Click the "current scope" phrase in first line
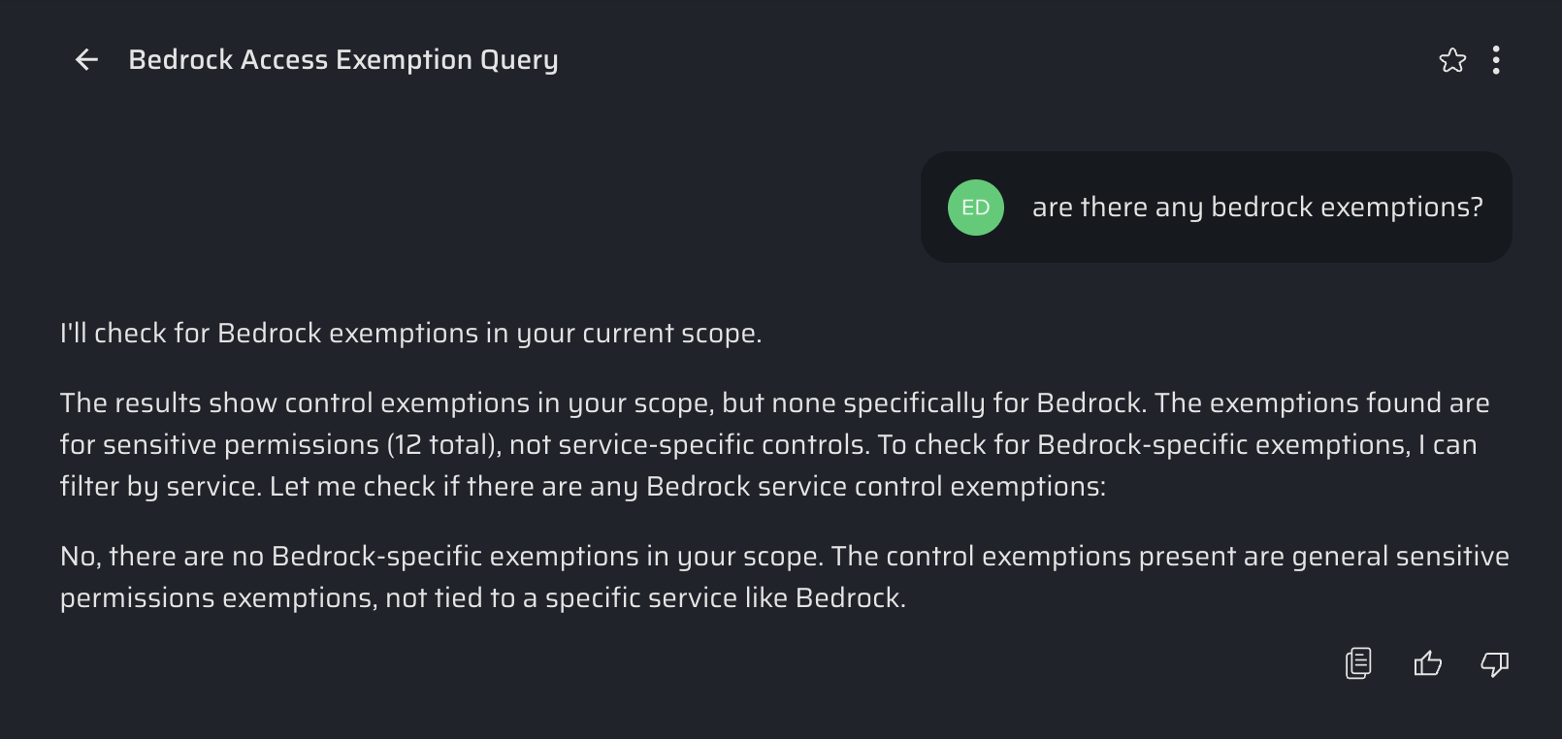 pos(669,334)
